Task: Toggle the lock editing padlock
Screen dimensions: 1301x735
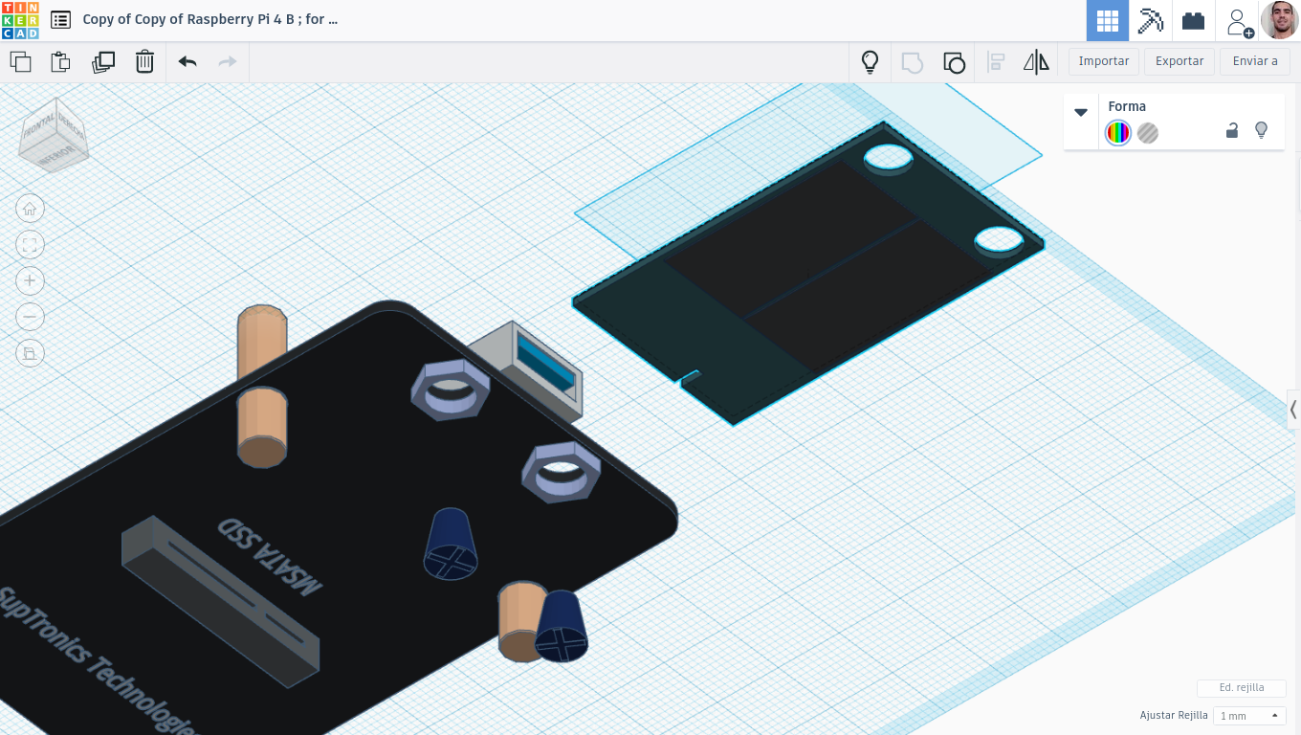Action: 1232,130
